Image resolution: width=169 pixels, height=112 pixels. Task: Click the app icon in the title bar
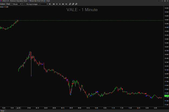click(x=1, y=1)
